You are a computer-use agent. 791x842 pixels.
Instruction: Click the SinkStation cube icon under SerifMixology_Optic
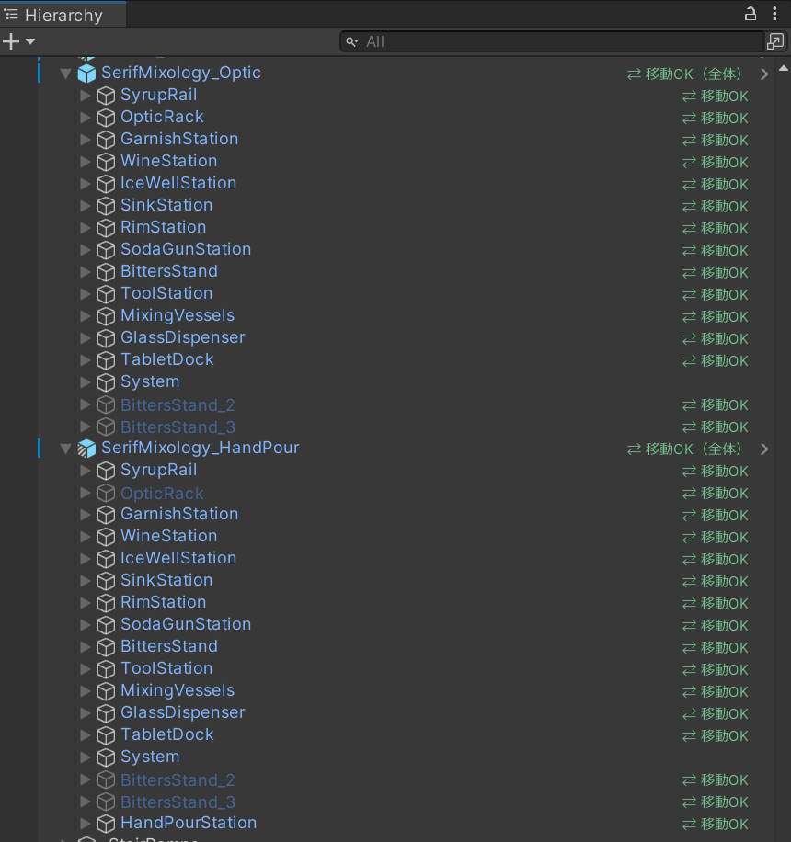pyautogui.click(x=106, y=206)
